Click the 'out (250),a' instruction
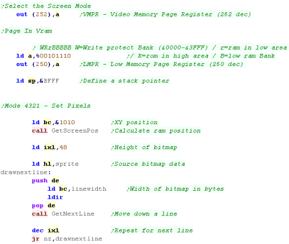The image size is (289, 244). click(x=38, y=64)
